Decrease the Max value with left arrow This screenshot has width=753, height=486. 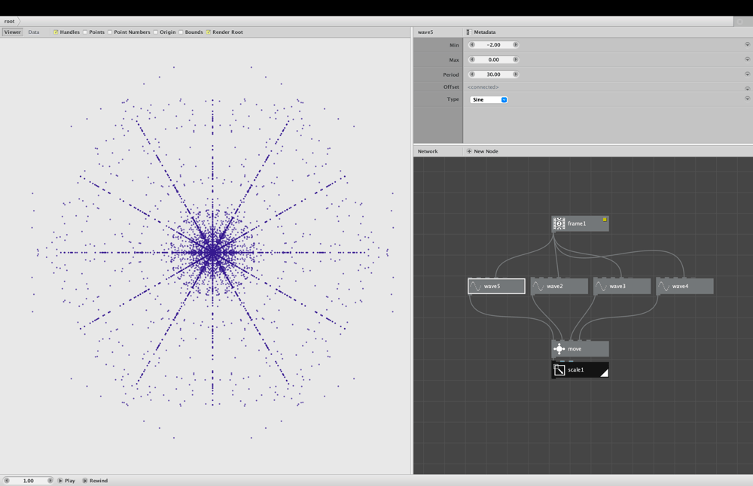(472, 59)
